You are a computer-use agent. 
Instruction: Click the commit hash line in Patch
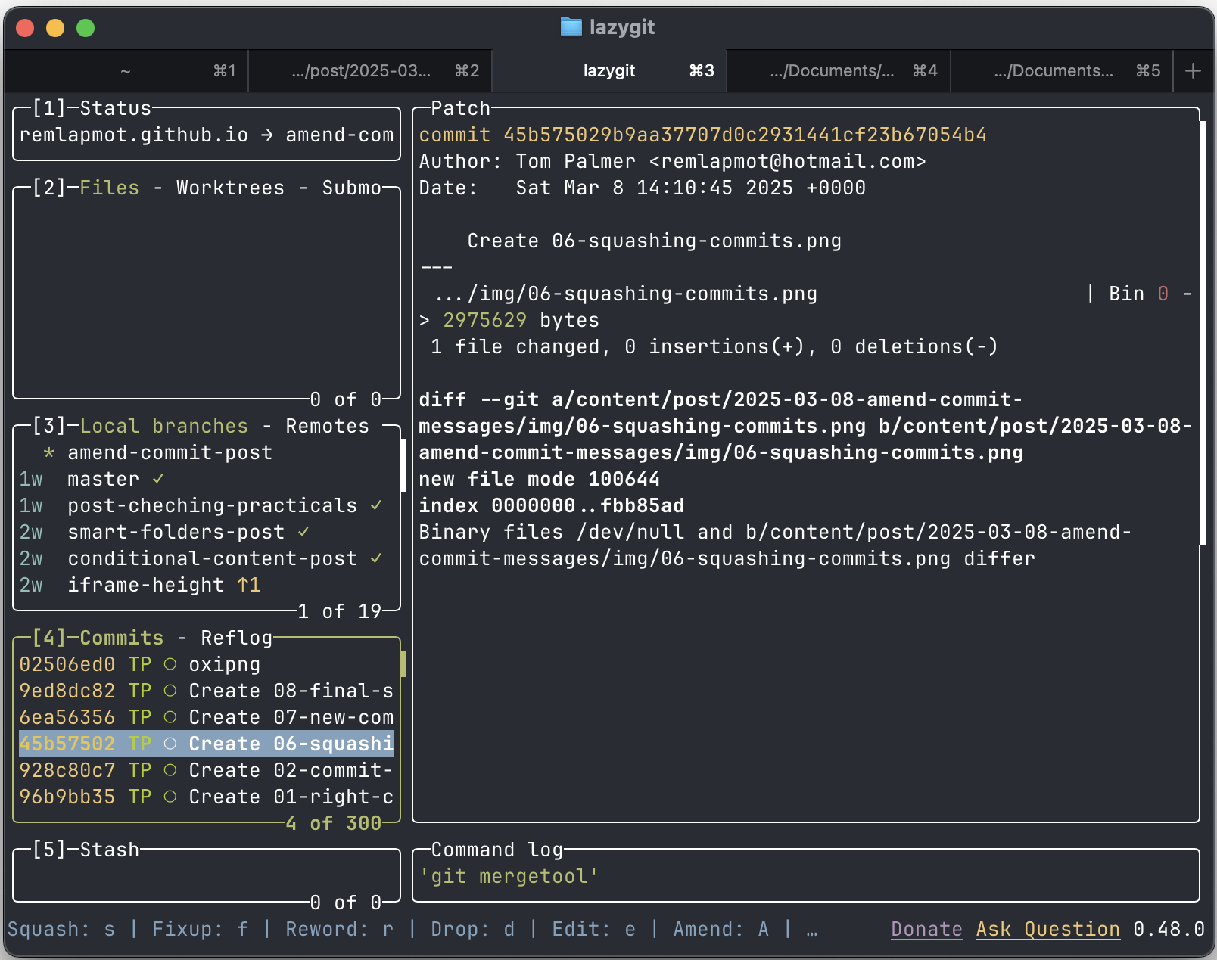[x=703, y=135]
